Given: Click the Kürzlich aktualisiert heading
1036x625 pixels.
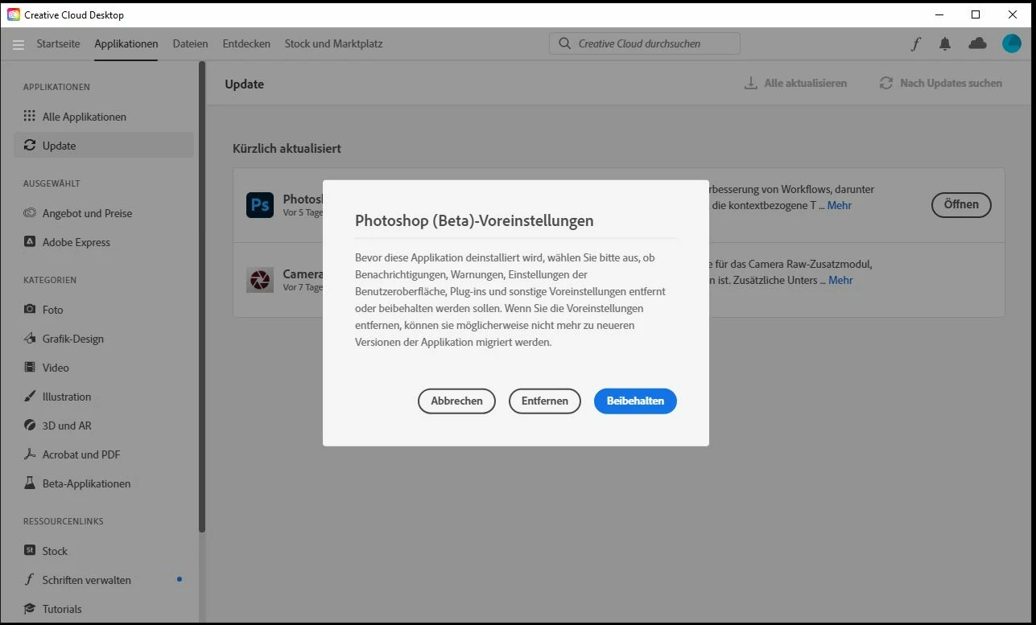Looking at the screenshot, I should click(287, 148).
